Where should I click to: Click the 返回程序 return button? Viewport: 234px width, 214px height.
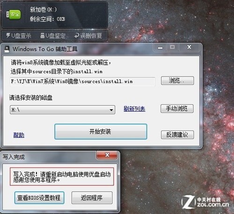click(92, 198)
